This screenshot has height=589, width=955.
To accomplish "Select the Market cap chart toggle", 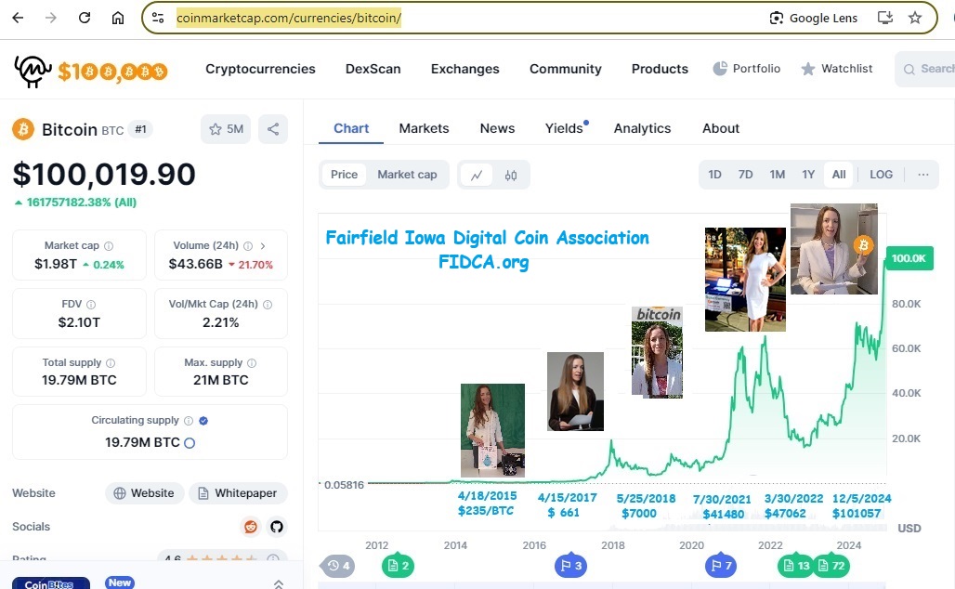I will pos(407,175).
